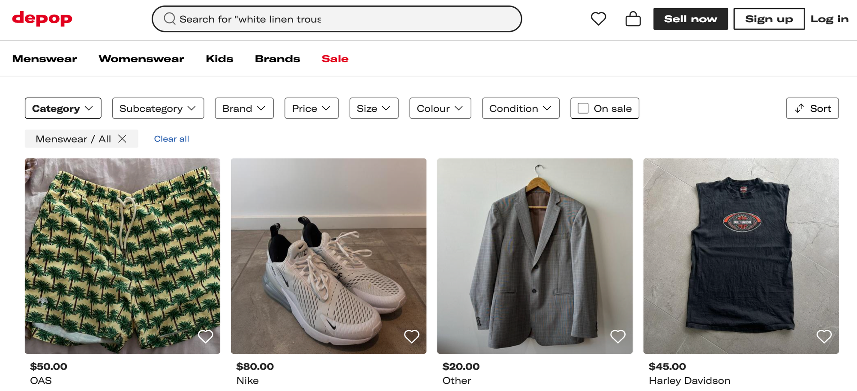Switch to the Womenswear section
This screenshot has width=857, height=391.
click(141, 59)
